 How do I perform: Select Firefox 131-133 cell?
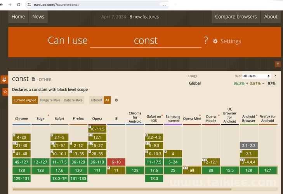click(x=78, y=178)
